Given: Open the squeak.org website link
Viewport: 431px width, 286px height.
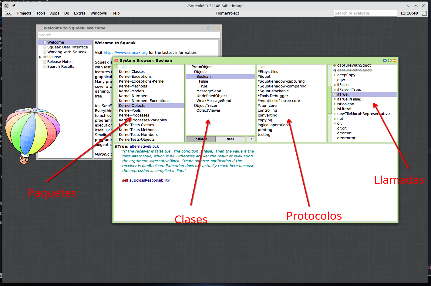Looking at the screenshot, I should [125, 53].
